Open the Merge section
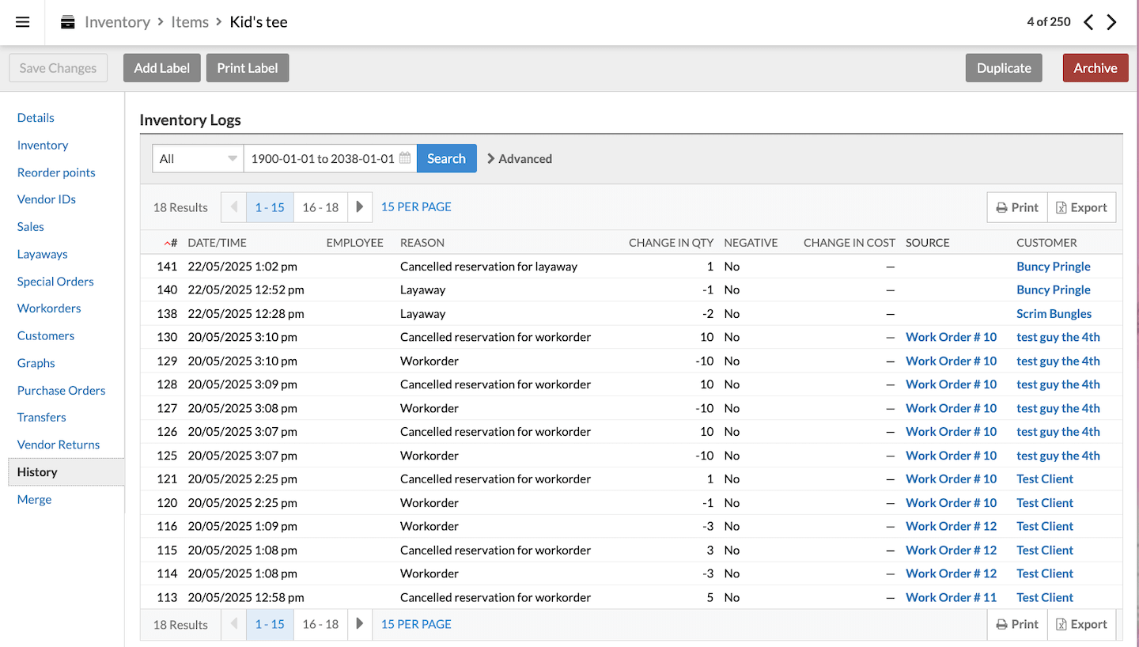 coord(35,499)
